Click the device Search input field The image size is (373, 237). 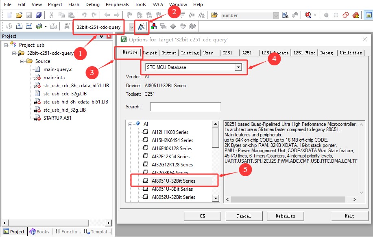[185, 107]
